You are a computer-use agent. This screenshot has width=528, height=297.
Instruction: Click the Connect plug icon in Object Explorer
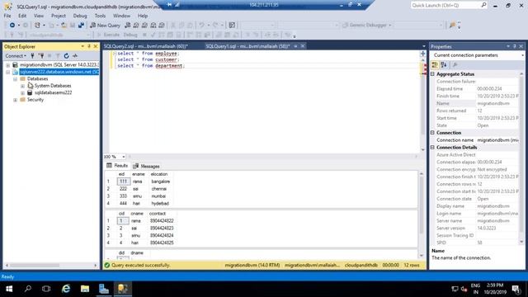[32, 56]
